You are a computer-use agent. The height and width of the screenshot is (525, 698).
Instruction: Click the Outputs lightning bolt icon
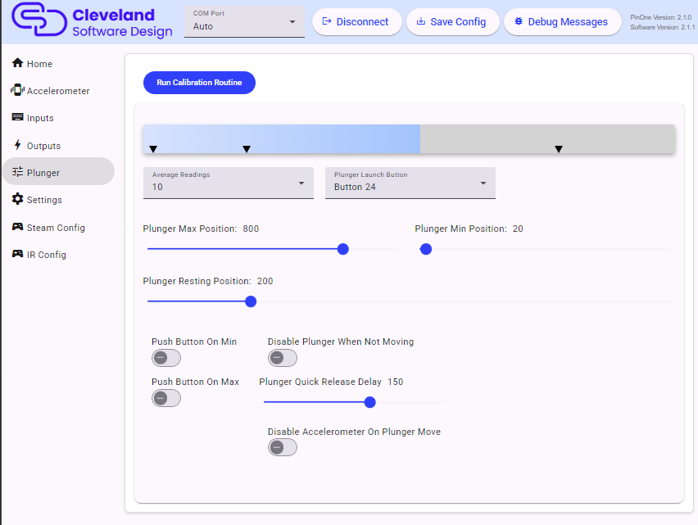pos(17,146)
